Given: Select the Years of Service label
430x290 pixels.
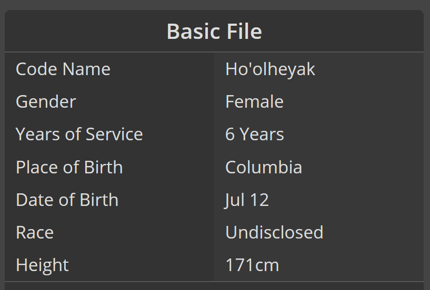Looking at the screenshot, I should (x=79, y=134).
